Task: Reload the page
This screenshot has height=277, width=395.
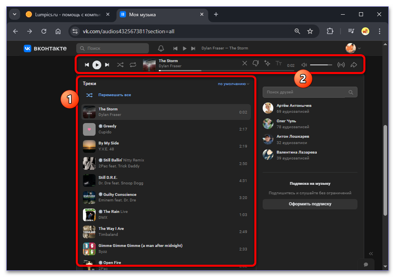Action: point(44,31)
